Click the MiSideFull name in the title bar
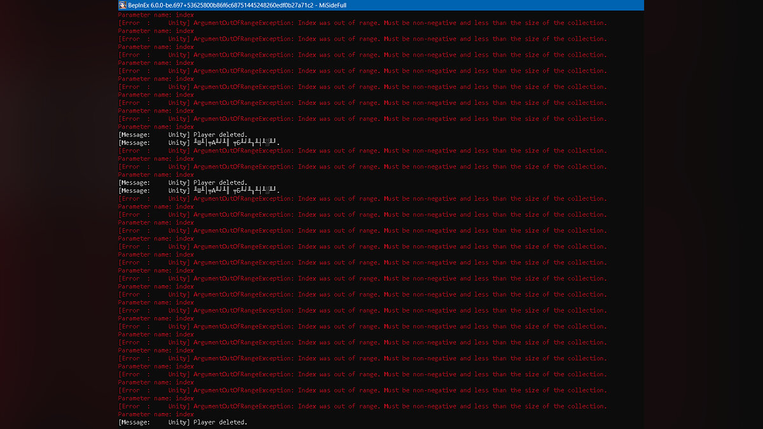 (x=333, y=5)
